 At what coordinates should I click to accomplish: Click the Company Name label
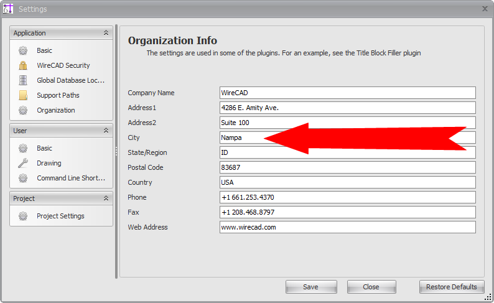click(151, 93)
